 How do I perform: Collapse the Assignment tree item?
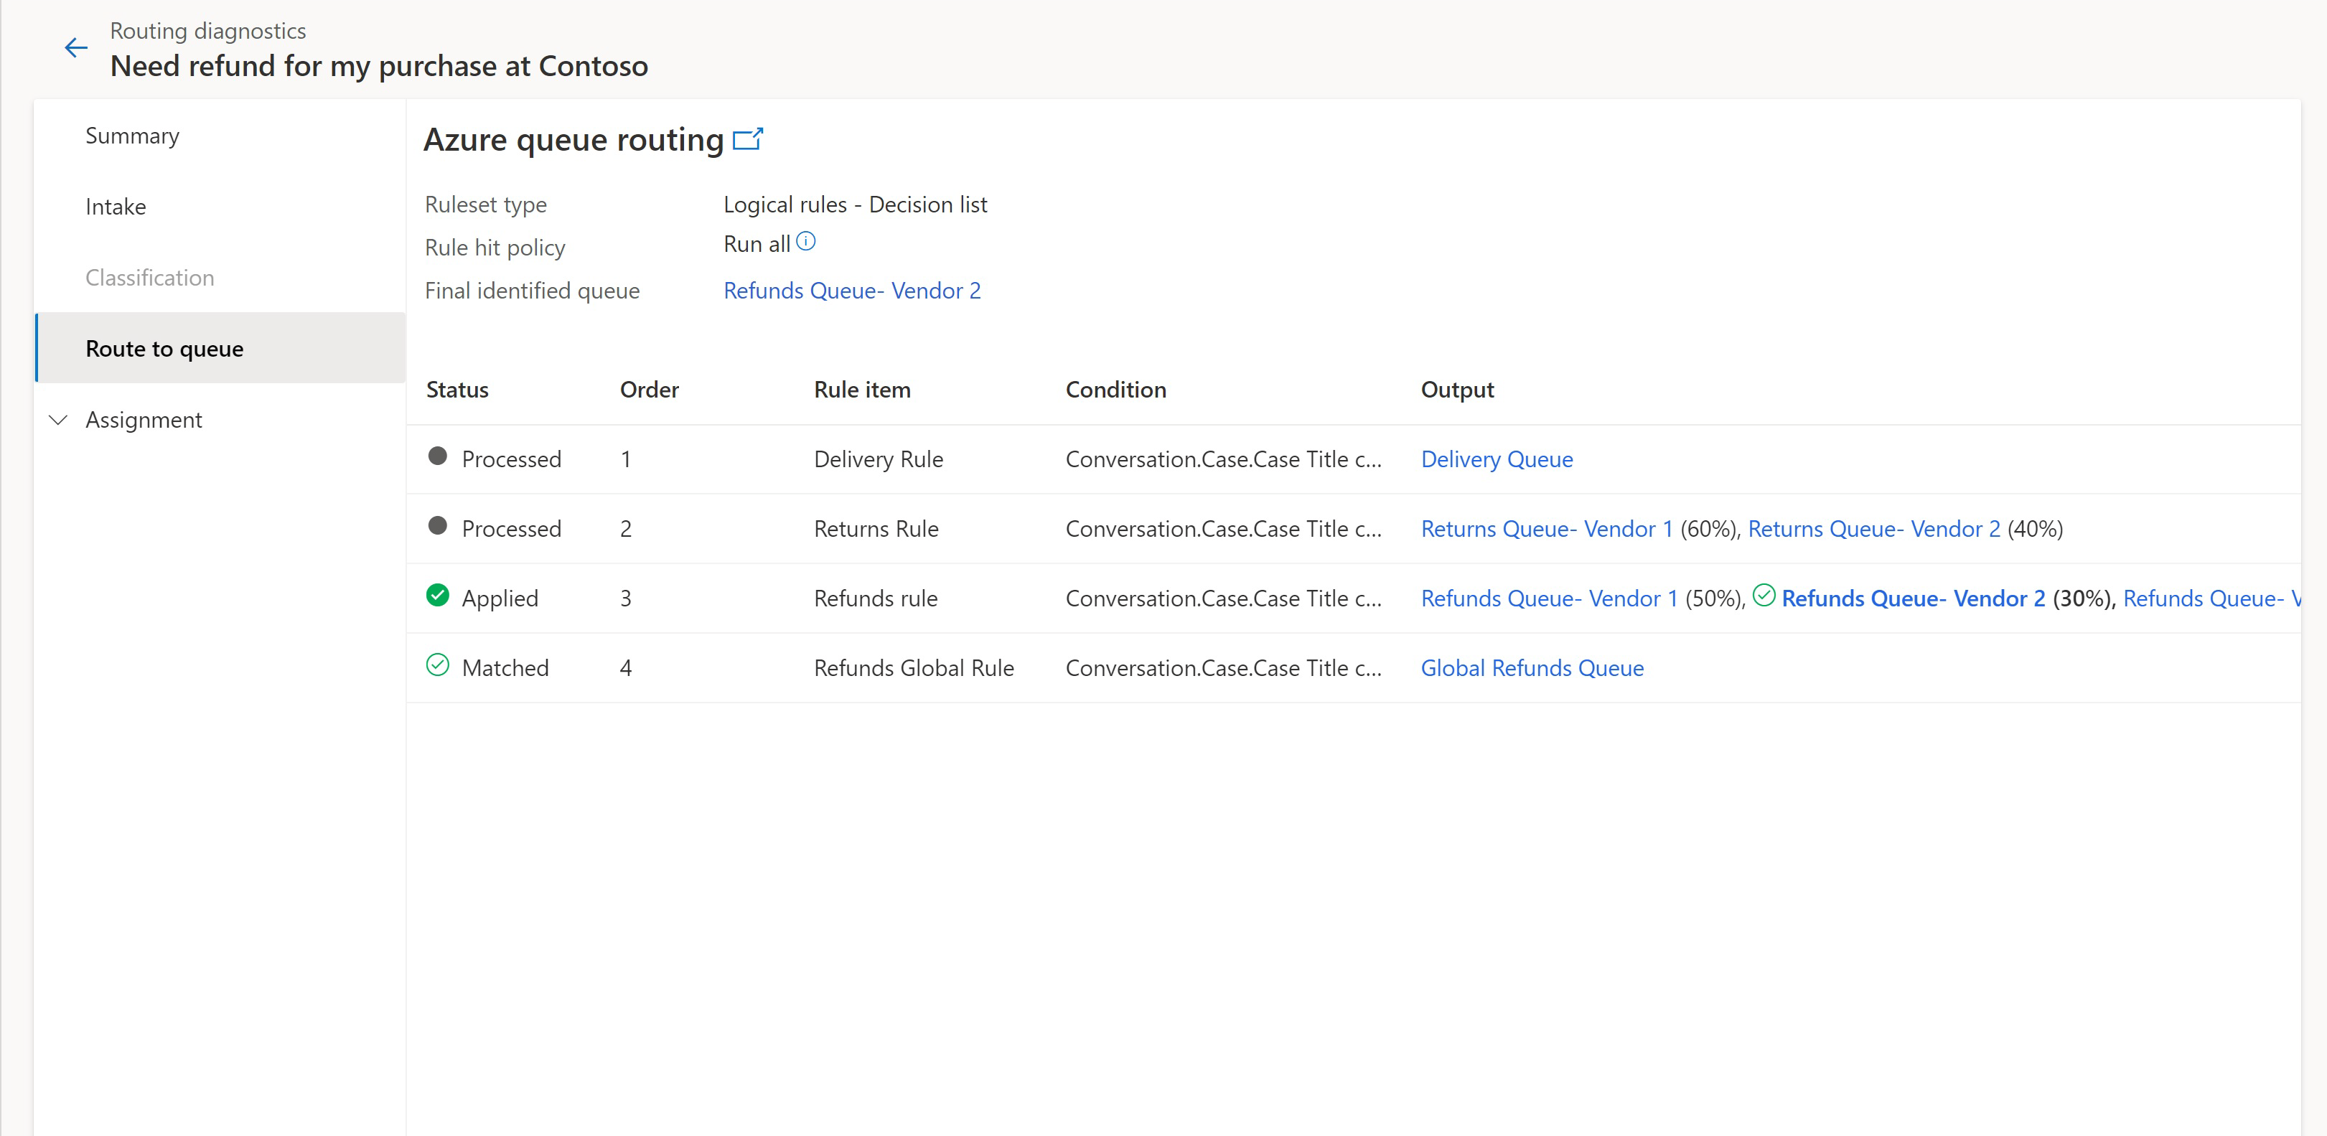tap(58, 420)
